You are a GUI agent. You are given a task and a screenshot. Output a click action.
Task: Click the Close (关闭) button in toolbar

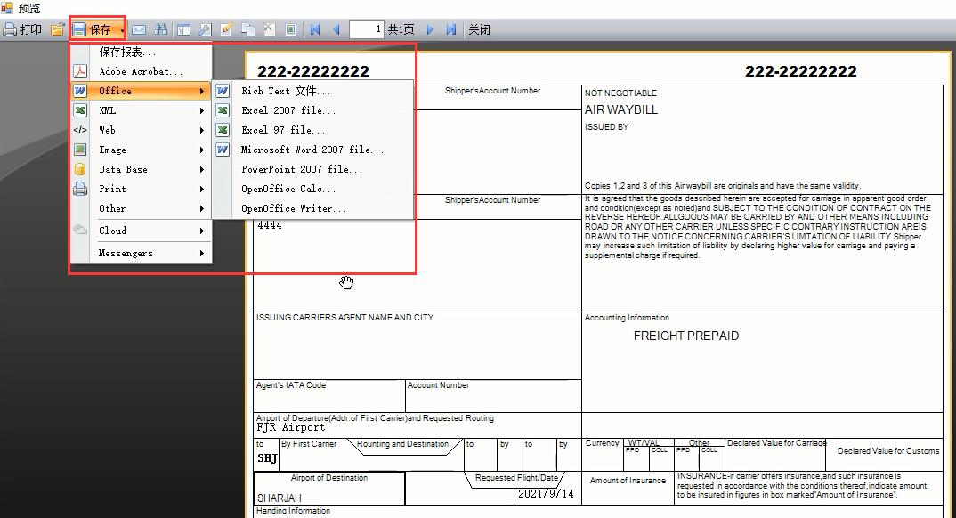pyautogui.click(x=479, y=29)
